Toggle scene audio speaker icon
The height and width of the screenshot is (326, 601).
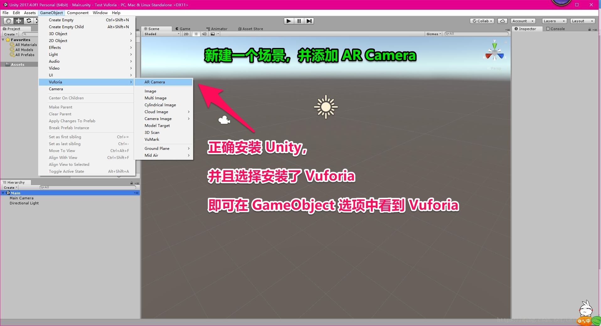point(204,34)
